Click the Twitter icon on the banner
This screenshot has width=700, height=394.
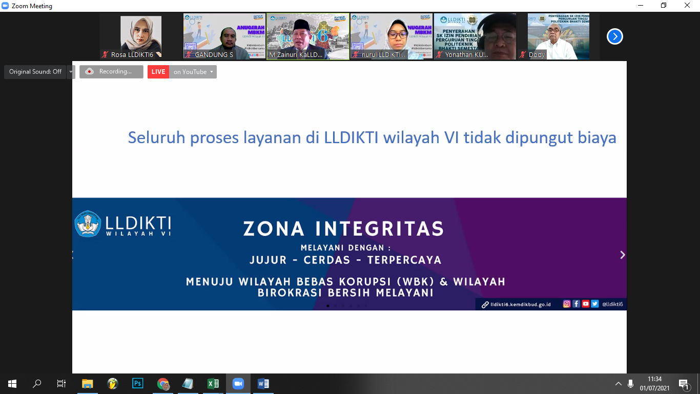594,304
